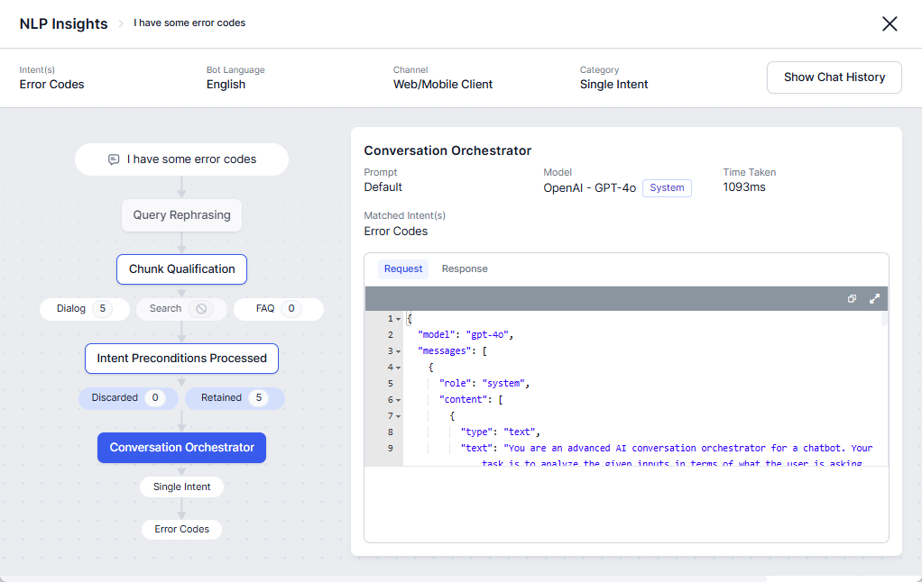Click the breadcrumb chevron after NLP Insights
This screenshot has width=922, height=582.
pyautogui.click(x=121, y=23)
